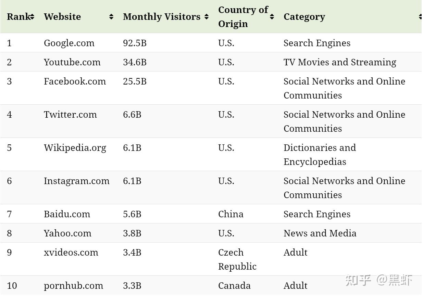Click Facebook.com in the Website column
The height and width of the screenshot is (297, 423).
75,81
